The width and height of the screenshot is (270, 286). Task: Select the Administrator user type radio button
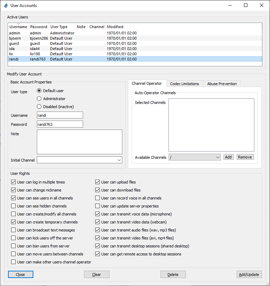[x=39, y=99]
